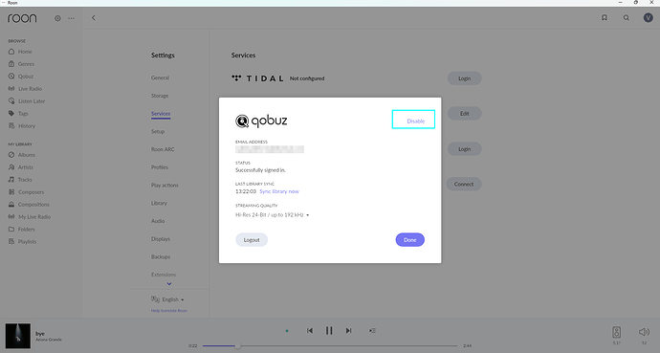Click the bookmark icon in top bar
The image size is (660, 353).
604,17
